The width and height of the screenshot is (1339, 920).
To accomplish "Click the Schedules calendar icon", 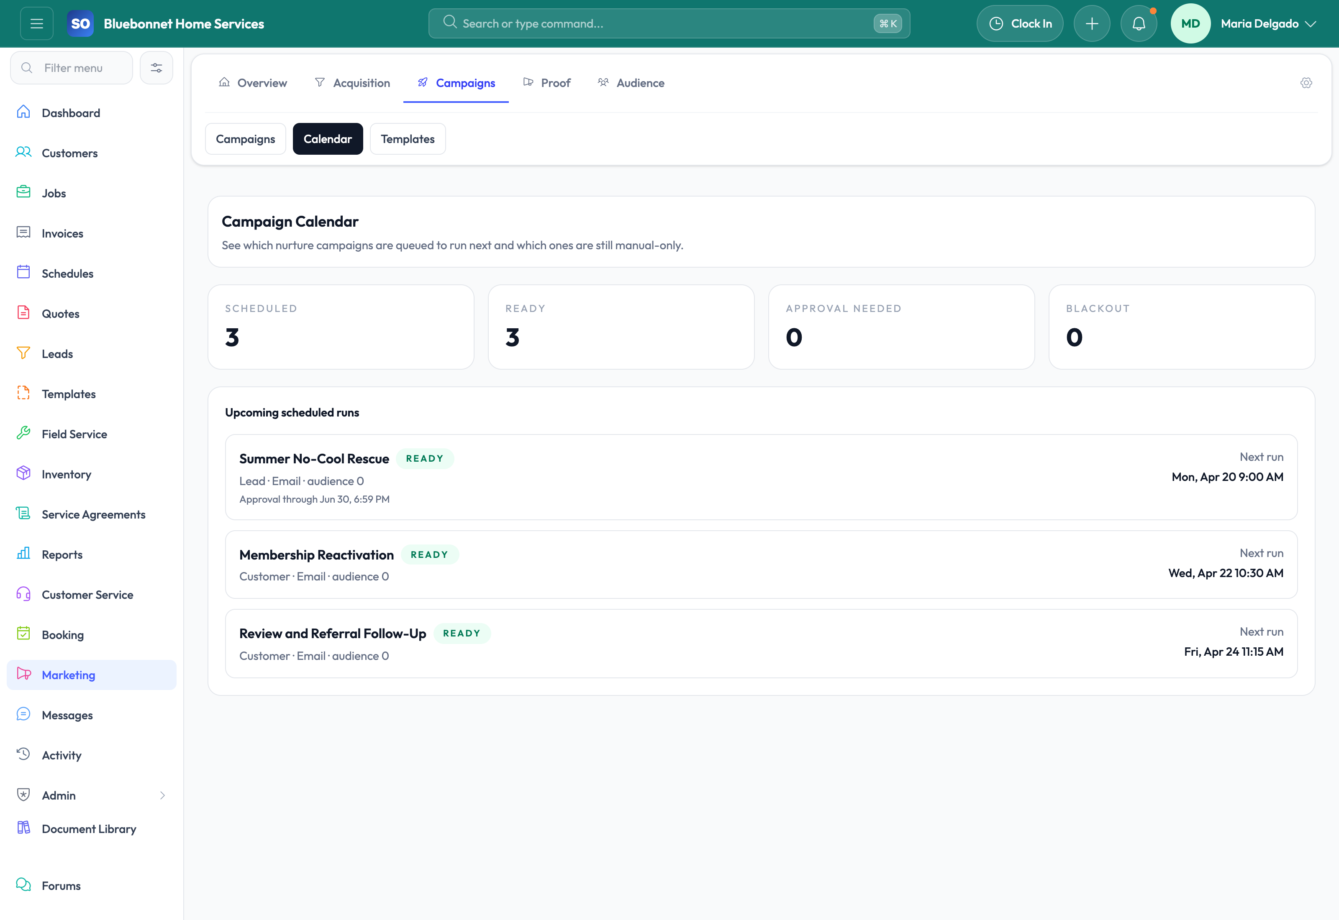I will 24,273.
